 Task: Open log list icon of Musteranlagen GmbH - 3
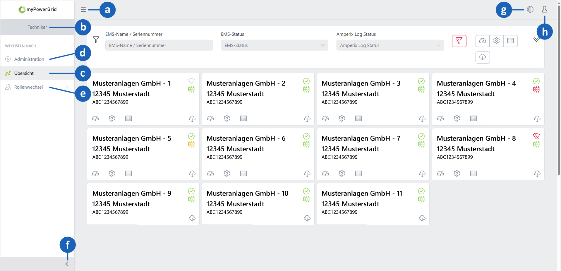tap(358, 119)
